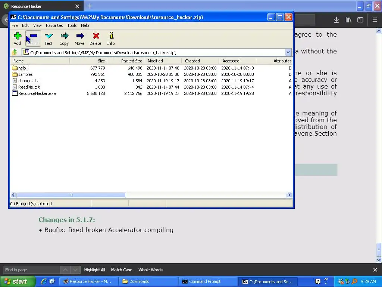Click the Find in page input field
This screenshot has height=287, width=382.
coord(31,270)
